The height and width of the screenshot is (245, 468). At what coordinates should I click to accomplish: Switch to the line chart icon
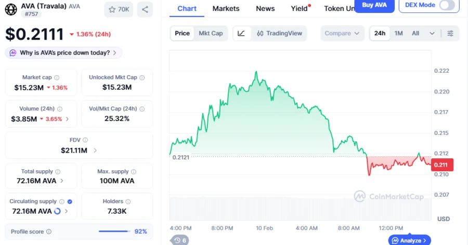tap(241, 33)
